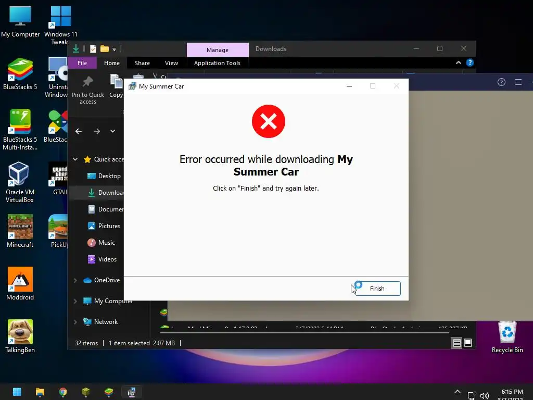Open Google Chrome from taskbar
This screenshot has height=400, width=533.
63,392
